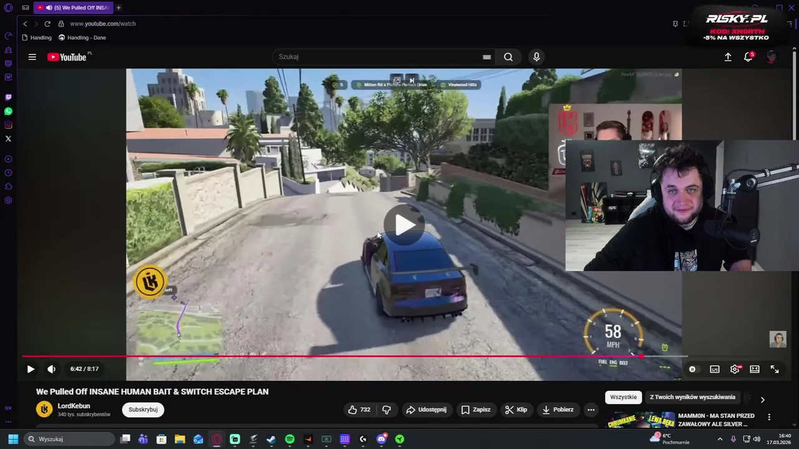799x449 pixels.
Task: Click Klip clip button
Action: pos(516,410)
